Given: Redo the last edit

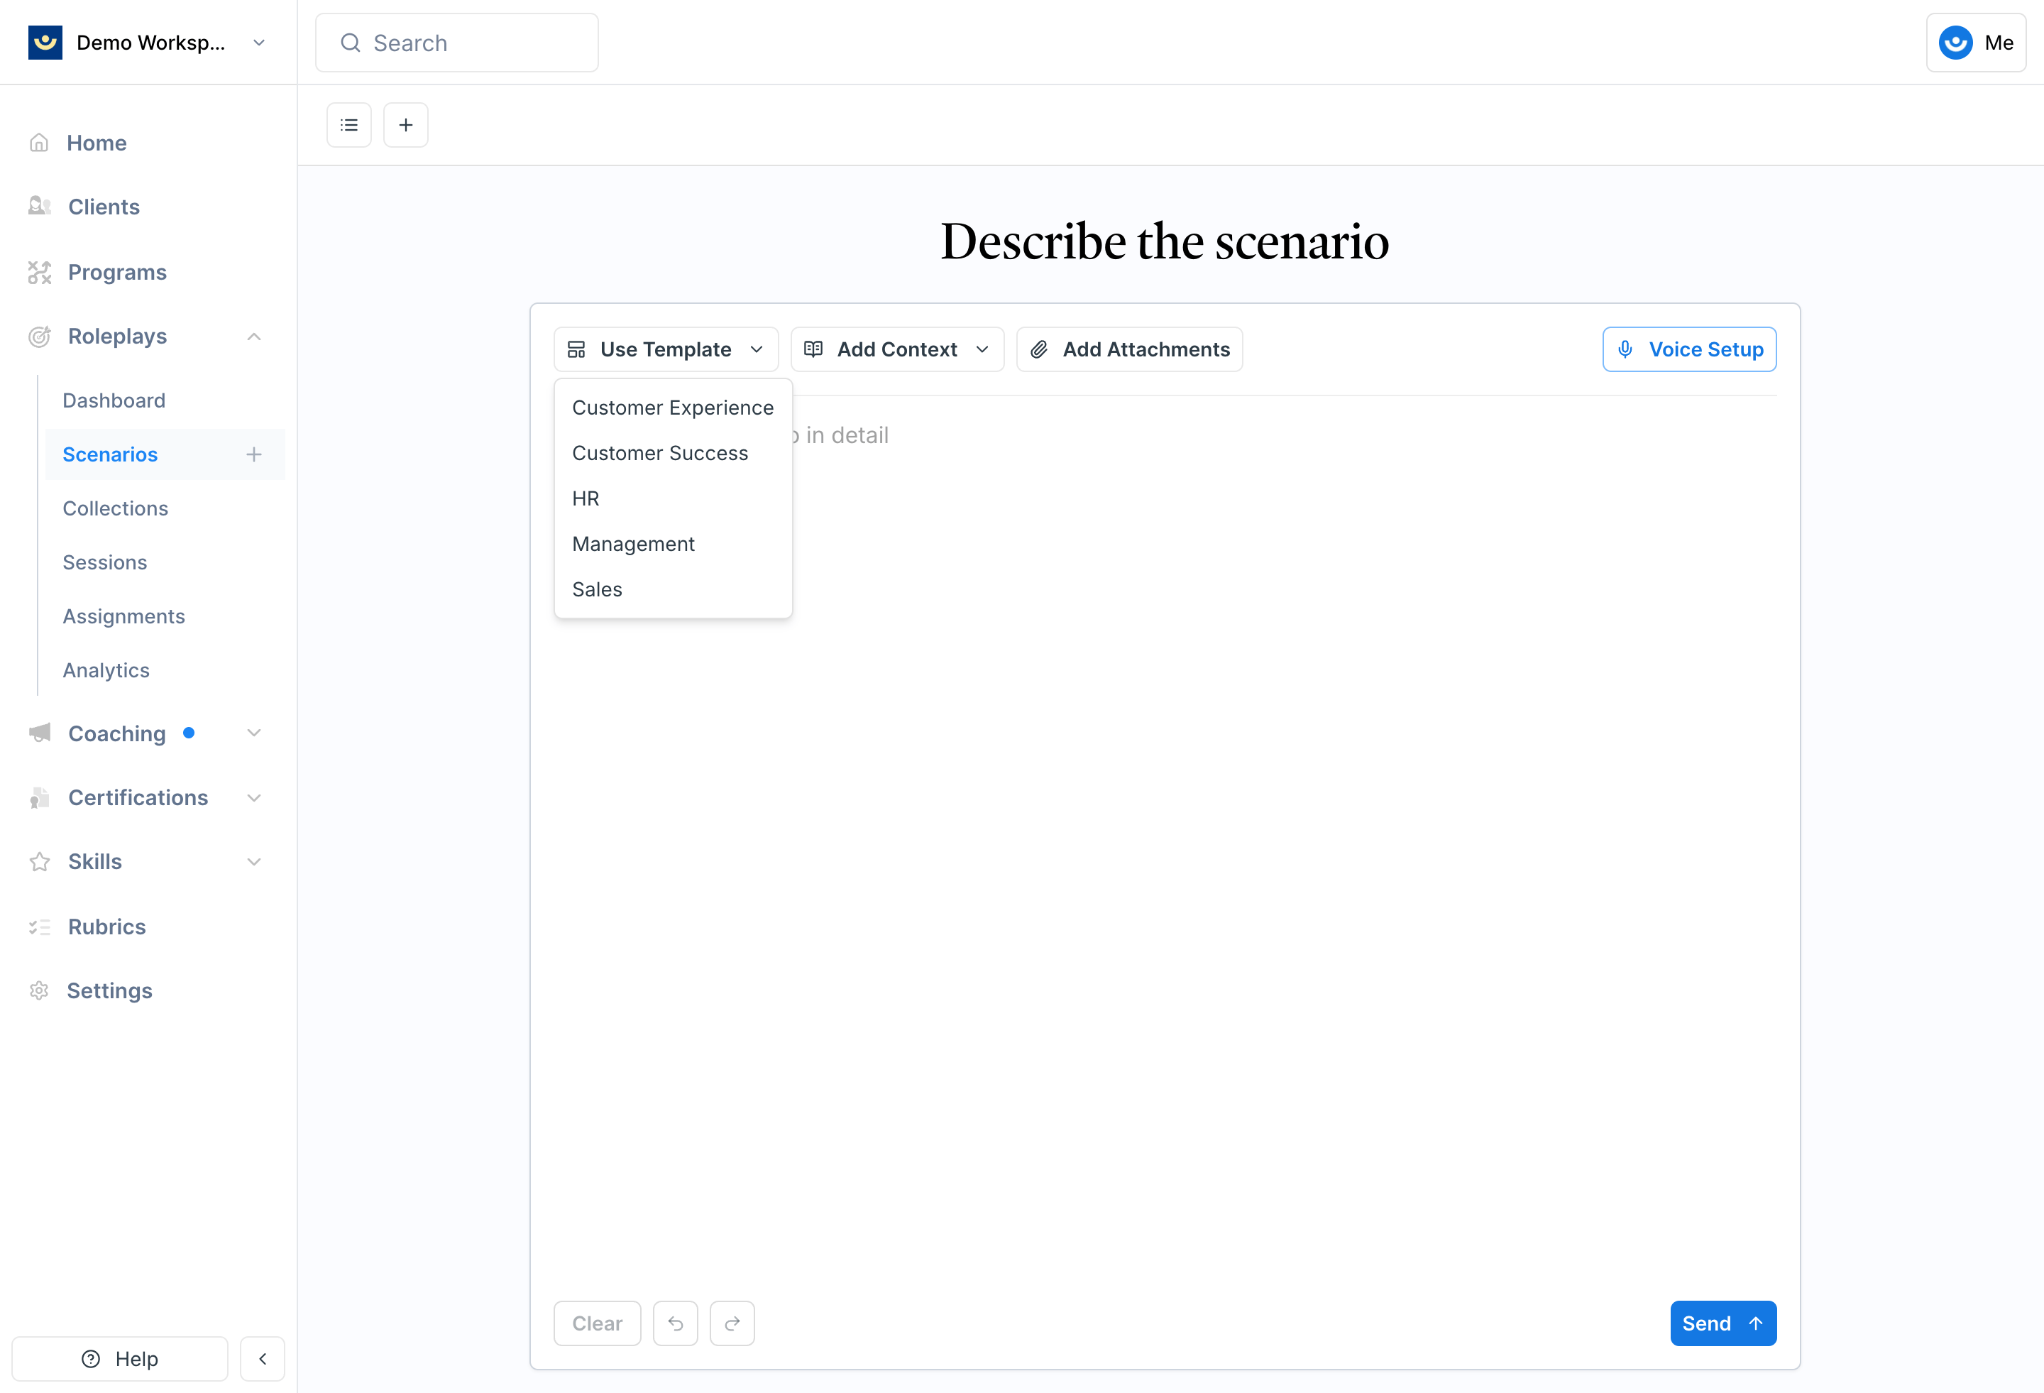Looking at the screenshot, I should (732, 1323).
